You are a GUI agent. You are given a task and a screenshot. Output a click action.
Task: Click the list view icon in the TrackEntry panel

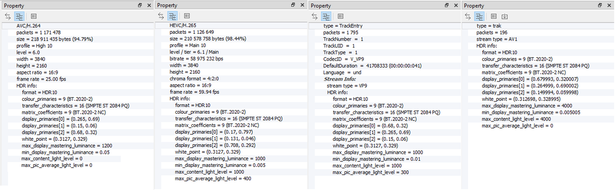click(x=341, y=16)
